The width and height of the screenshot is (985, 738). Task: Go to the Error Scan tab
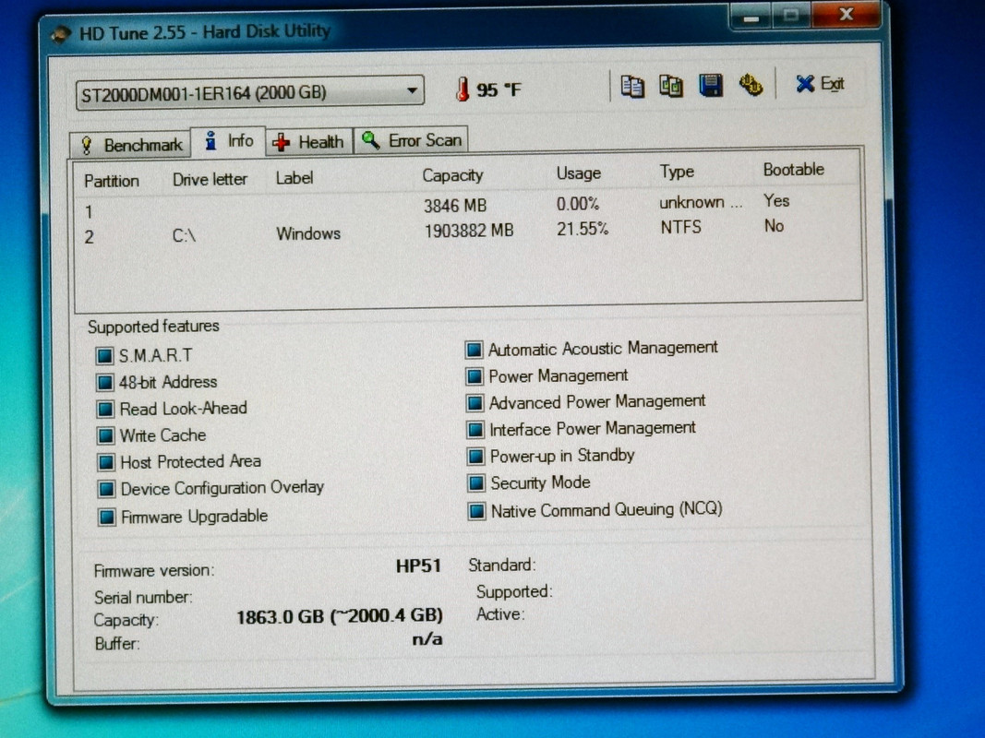[x=412, y=140]
